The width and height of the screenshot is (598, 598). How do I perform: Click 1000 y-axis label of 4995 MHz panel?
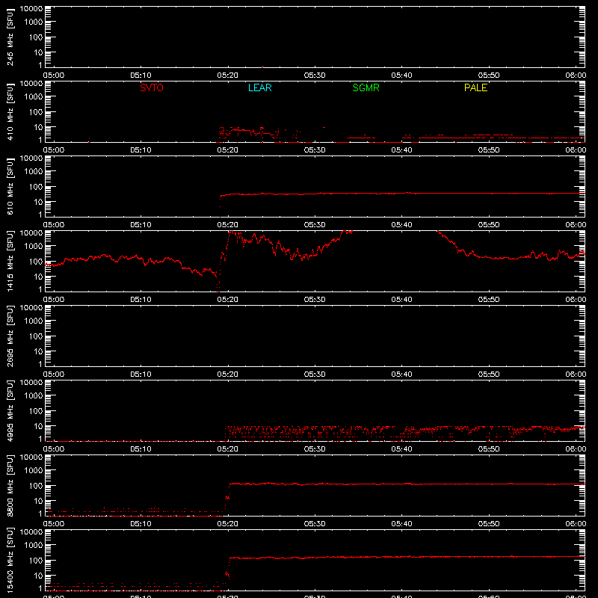tap(34, 396)
